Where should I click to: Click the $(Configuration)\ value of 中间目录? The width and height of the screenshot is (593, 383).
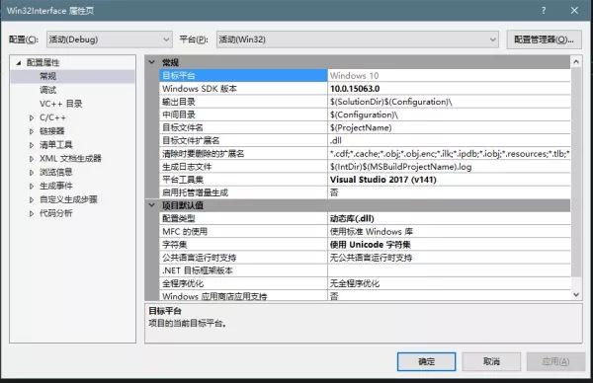449,115
